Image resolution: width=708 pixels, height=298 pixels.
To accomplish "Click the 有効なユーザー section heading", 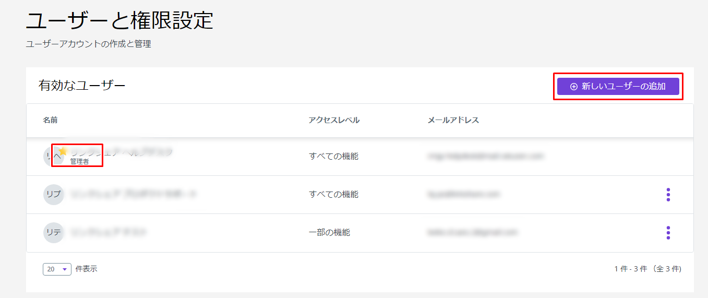I will coord(82,86).
